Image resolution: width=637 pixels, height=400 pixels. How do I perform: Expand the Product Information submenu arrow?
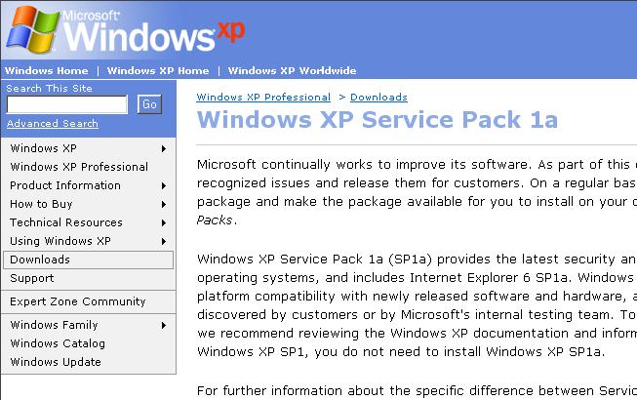[x=164, y=185]
